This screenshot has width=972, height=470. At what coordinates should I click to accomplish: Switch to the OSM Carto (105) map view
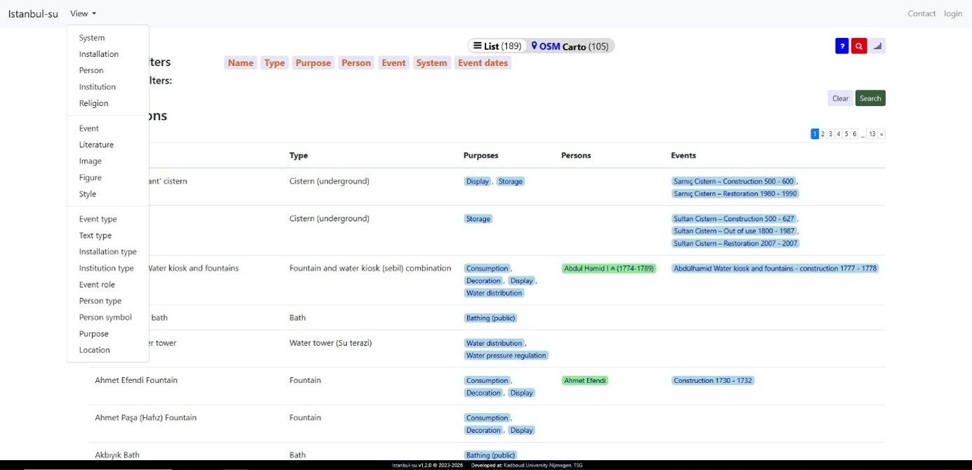[x=570, y=46]
